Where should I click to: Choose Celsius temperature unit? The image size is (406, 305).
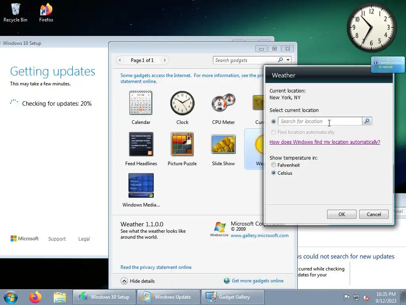coord(274,173)
